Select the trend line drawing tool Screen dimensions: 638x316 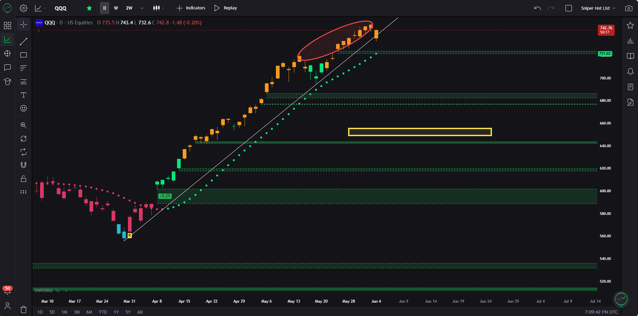point(23,41)
